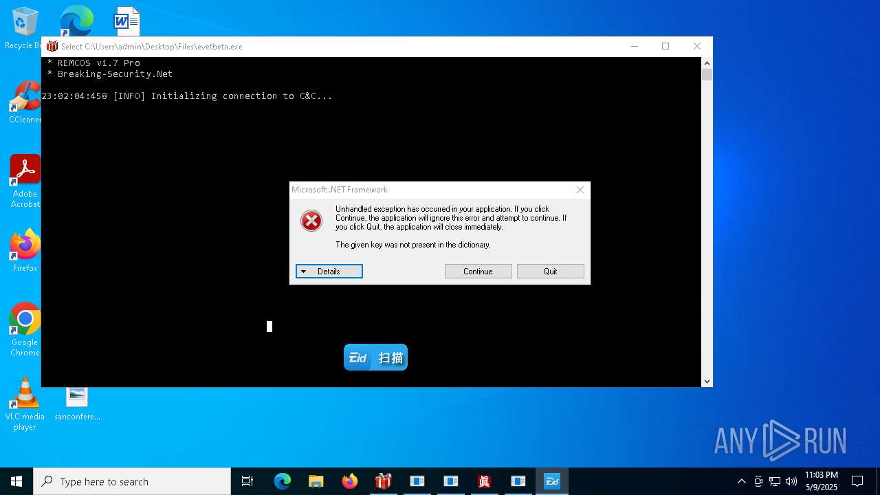
Task: Maximize the evetbeta.exe console window
Action: point(665,46)
